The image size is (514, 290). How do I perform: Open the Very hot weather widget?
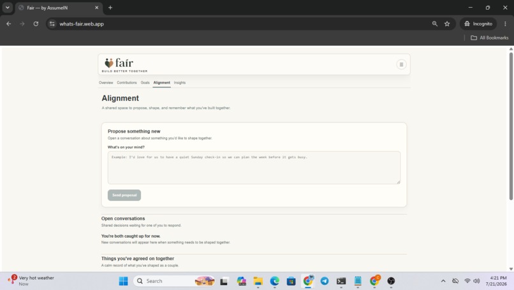point(31,281)
